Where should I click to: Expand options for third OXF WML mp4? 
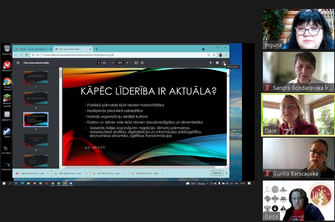(x=163, y=173)
